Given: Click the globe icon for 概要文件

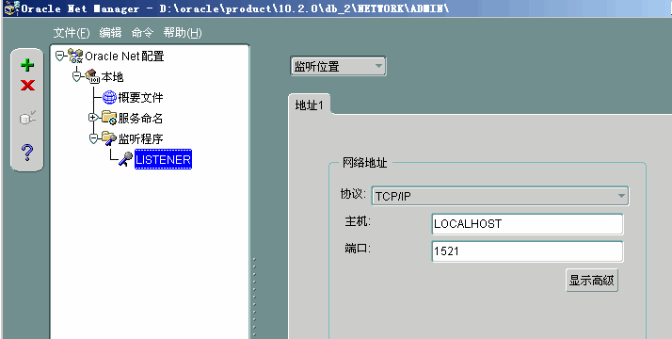Looking at the screenshot, I should pyautogui.click(x=109, y=97).
